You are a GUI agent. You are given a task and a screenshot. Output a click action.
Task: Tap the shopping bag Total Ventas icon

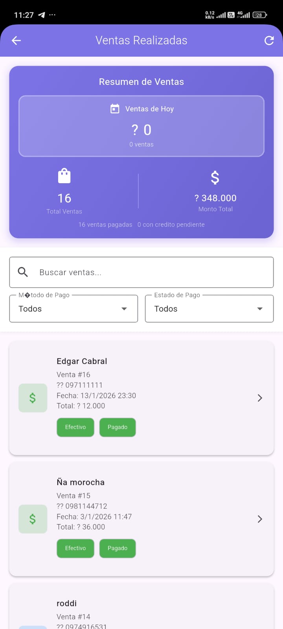[64, 176]
